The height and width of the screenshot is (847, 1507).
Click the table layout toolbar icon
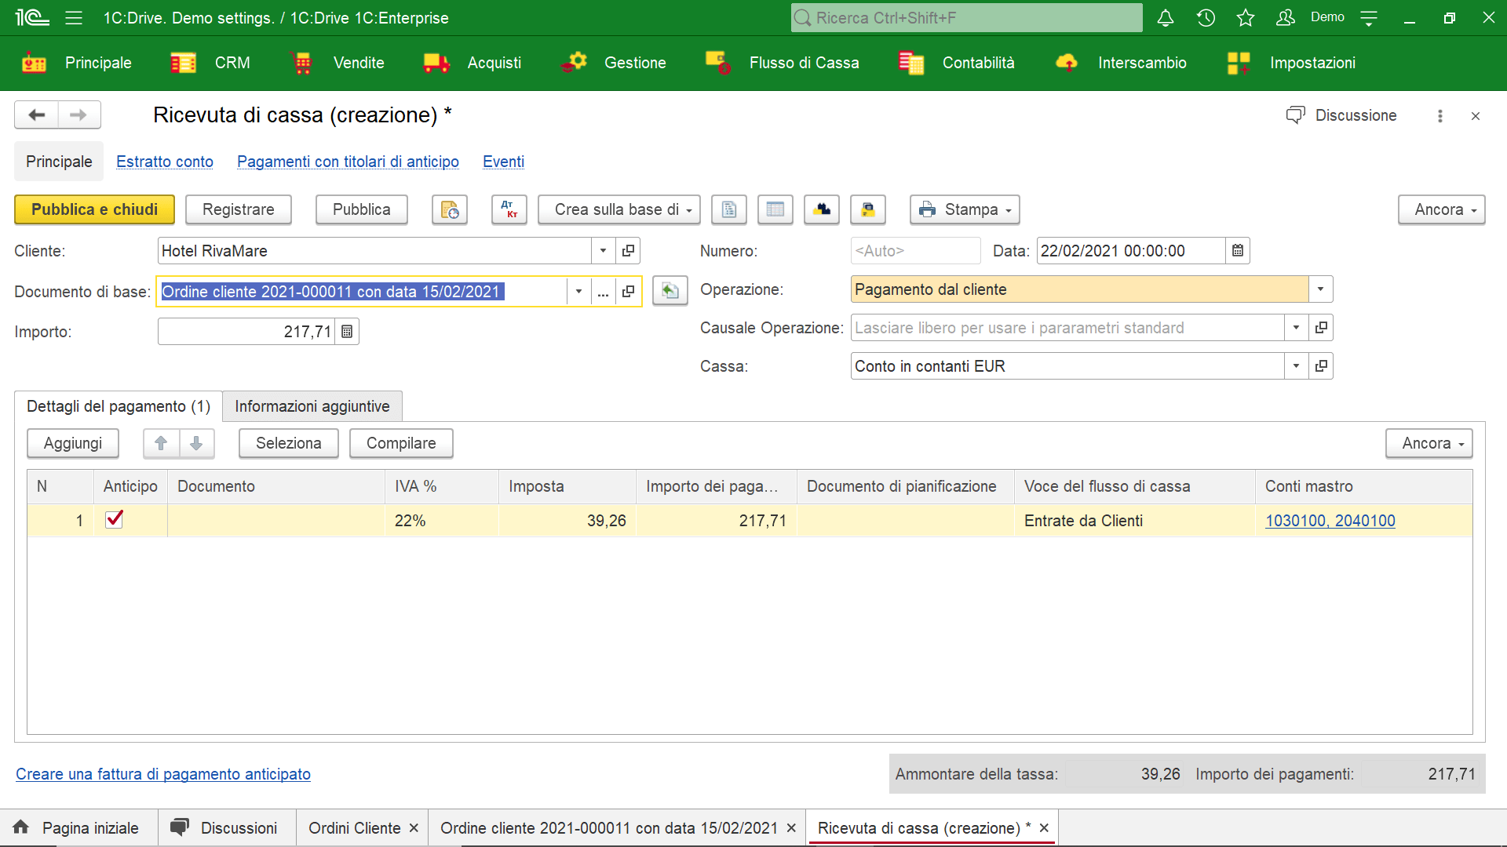[x=775, y=209]
